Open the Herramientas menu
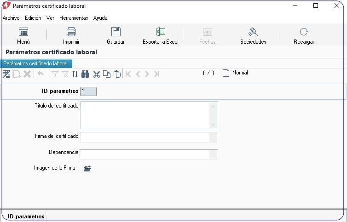This screenshot has width=347, height=222. (x=74, y=18)
